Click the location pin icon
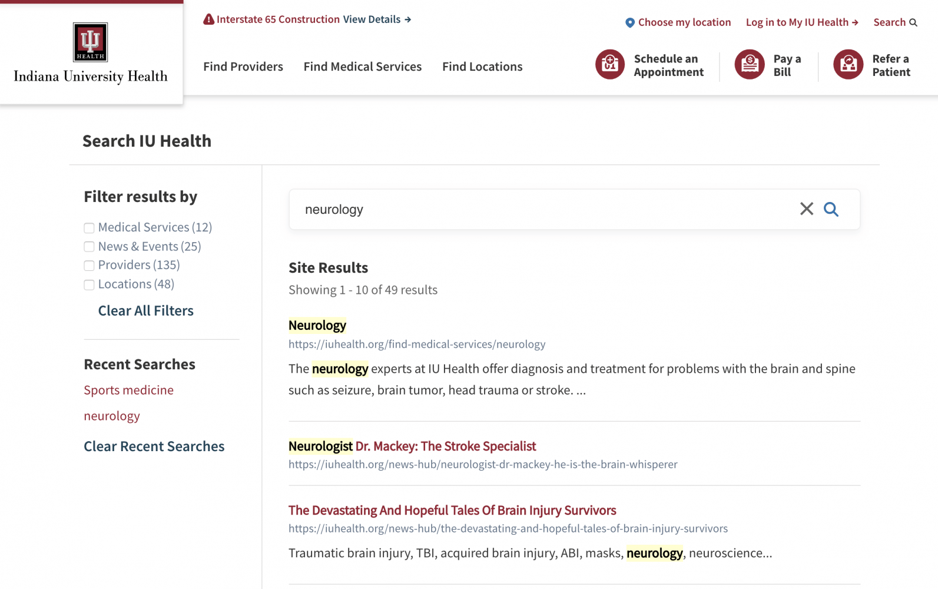This screenshot has width=938, height=589. click(630, 22)
